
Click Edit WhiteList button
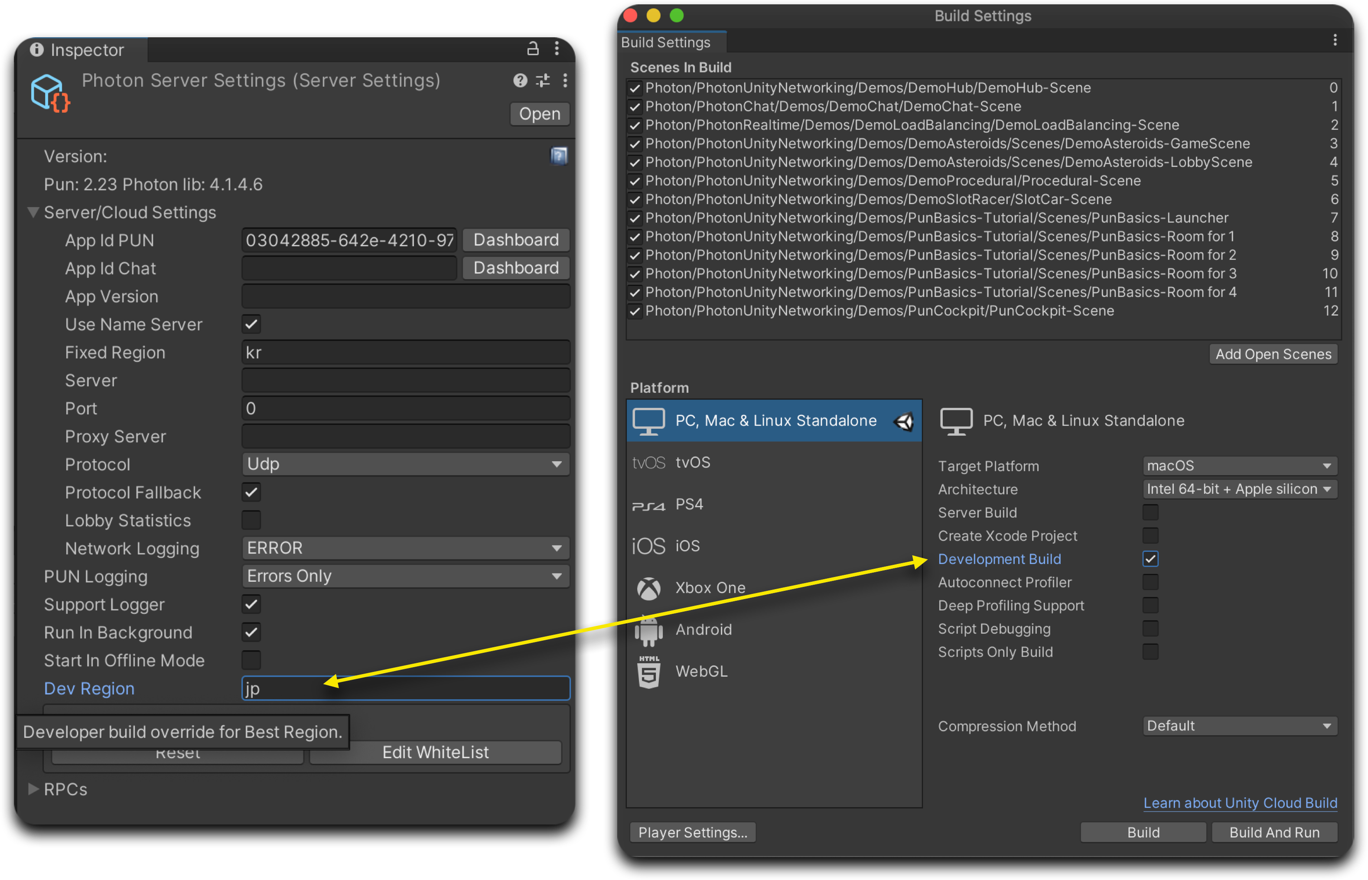click(436, 752)
